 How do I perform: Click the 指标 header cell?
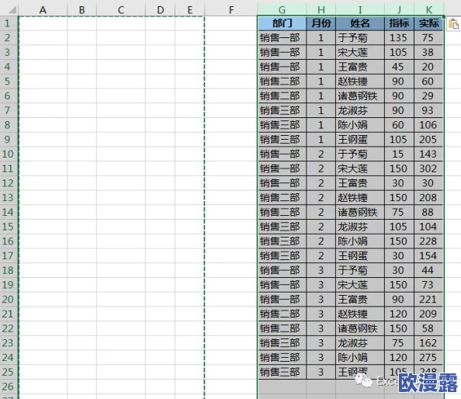tap(399, 23)
